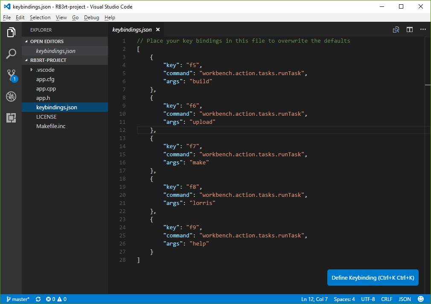Select keybindings.json under Open Editors
431x304 pixels.
65,51
